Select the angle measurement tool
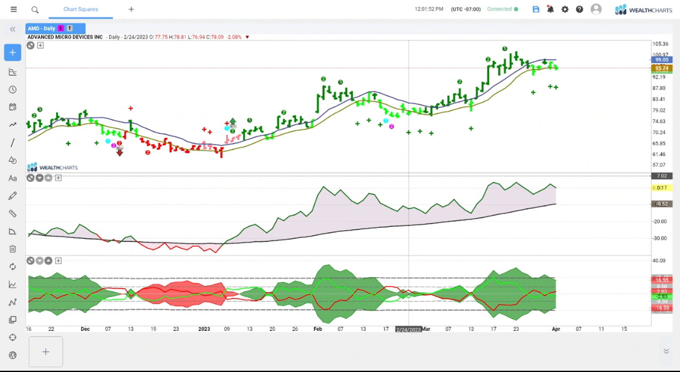Image resolution: width=680 pixels, height=372 pixels. tap(12, 231)
